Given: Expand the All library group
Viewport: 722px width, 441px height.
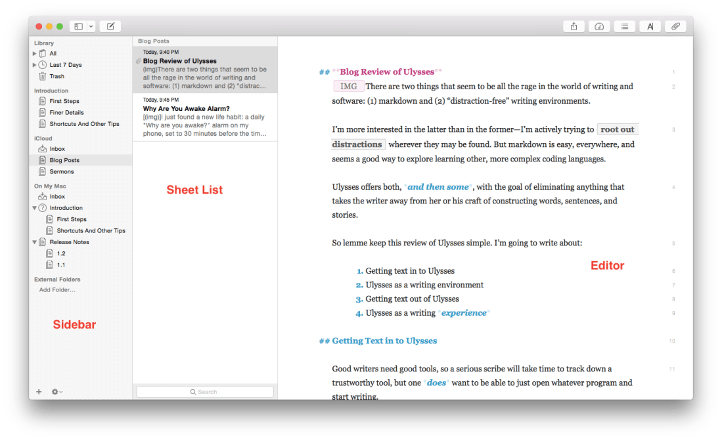Looking at the screenshot, I should 35,54.
